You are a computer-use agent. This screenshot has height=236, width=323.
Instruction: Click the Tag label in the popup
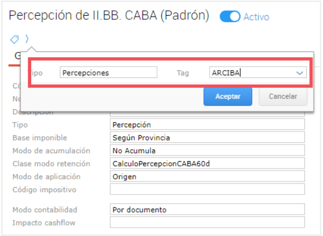click(x=182, y=73)
